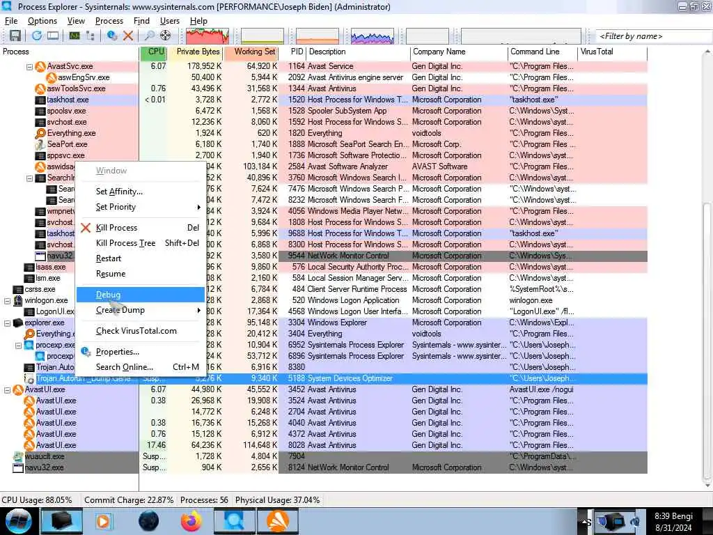Image resolution: width=713 pixels, height=535 pixels.
Task: Collapse the SearchIndexer tree node
Action: [29, 178]
